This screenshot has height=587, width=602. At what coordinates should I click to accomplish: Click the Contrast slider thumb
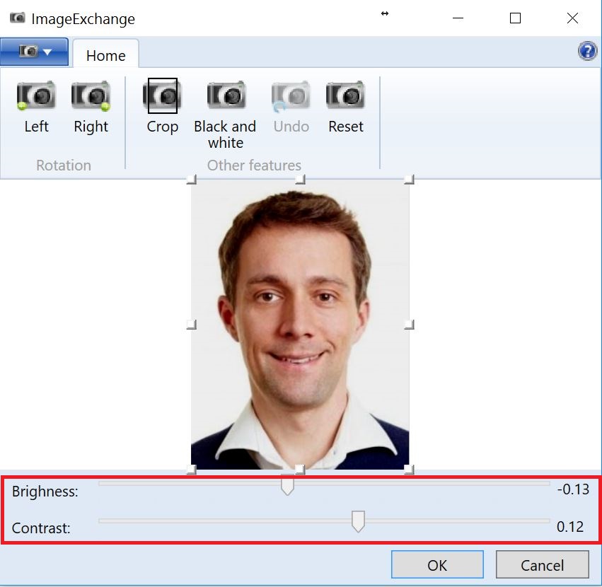tap(359, 522)
